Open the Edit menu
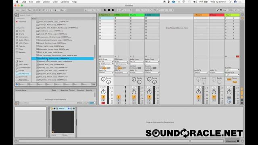The height and width of the screenshot is (145, 258). 37,2
